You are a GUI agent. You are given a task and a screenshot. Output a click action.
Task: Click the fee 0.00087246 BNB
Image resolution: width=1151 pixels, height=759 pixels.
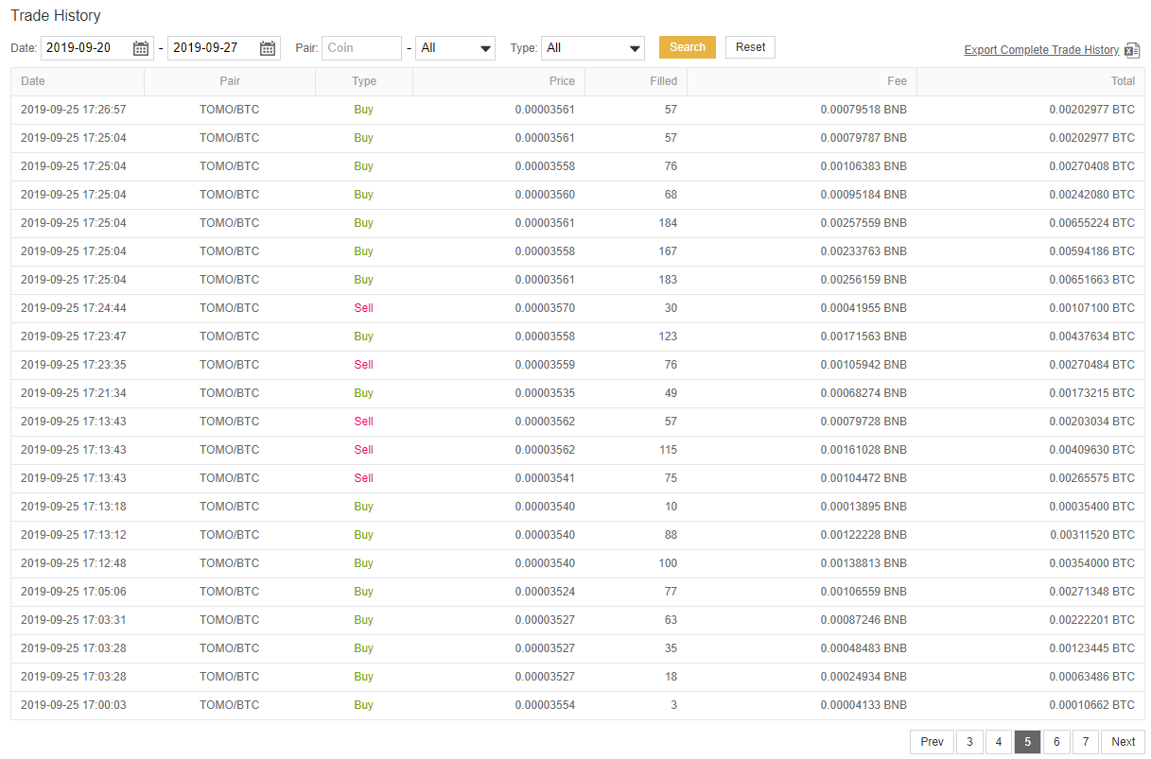click(x=863, y=620)
